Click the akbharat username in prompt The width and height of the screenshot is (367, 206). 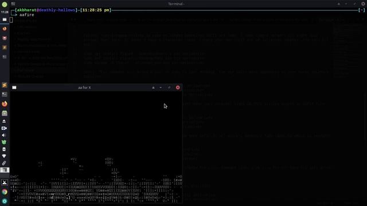click(26, 10)
